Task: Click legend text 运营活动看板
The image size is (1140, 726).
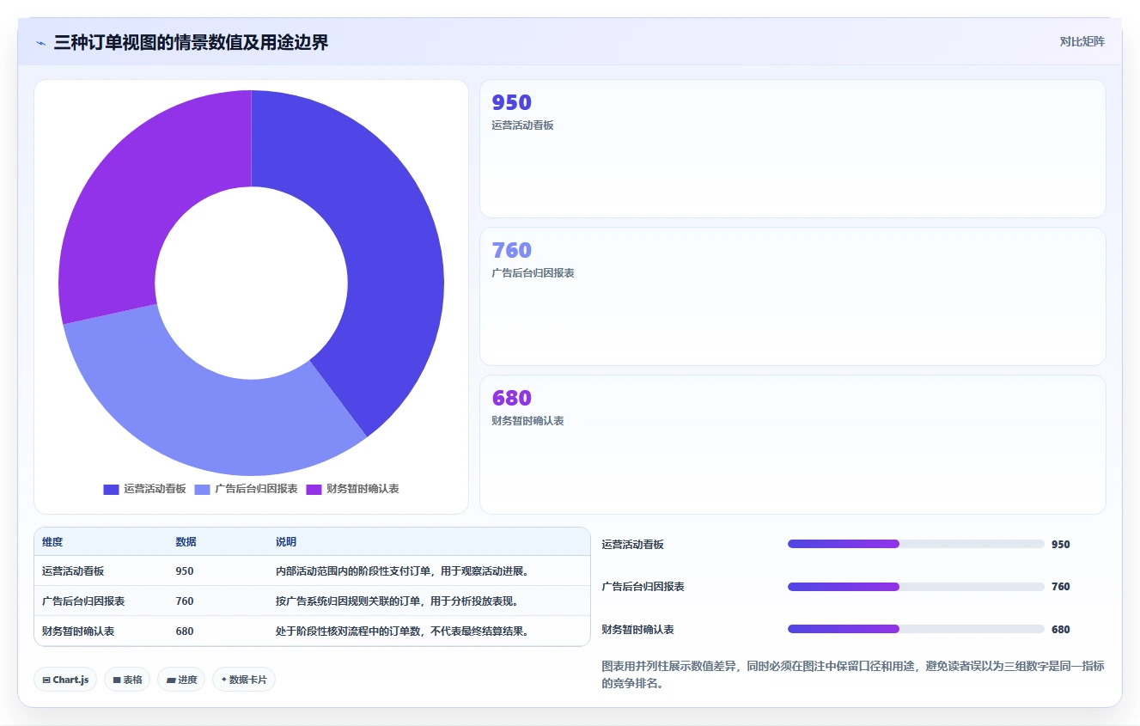Action: coord(155,489)
